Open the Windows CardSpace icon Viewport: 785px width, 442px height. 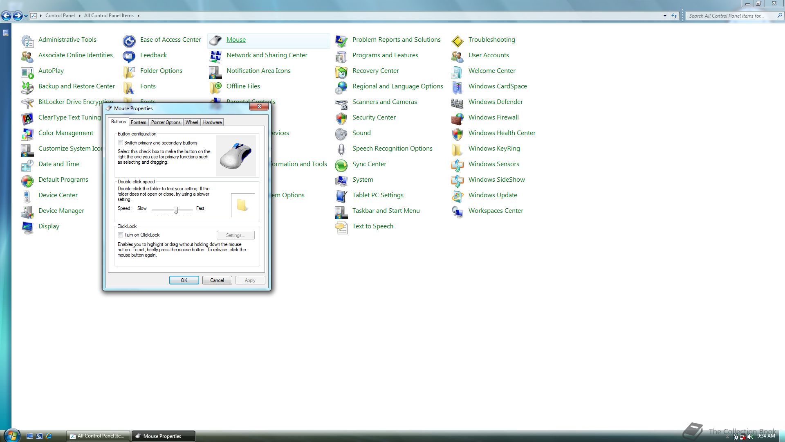[458, 87]
